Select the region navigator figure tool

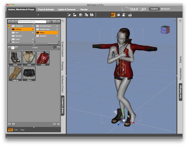pos(124,15)
